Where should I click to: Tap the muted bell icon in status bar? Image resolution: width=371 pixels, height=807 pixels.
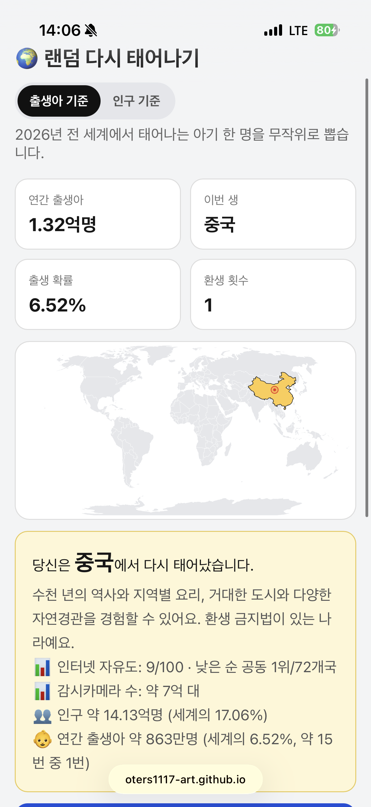pyautogui.click(x=91, y=31)
